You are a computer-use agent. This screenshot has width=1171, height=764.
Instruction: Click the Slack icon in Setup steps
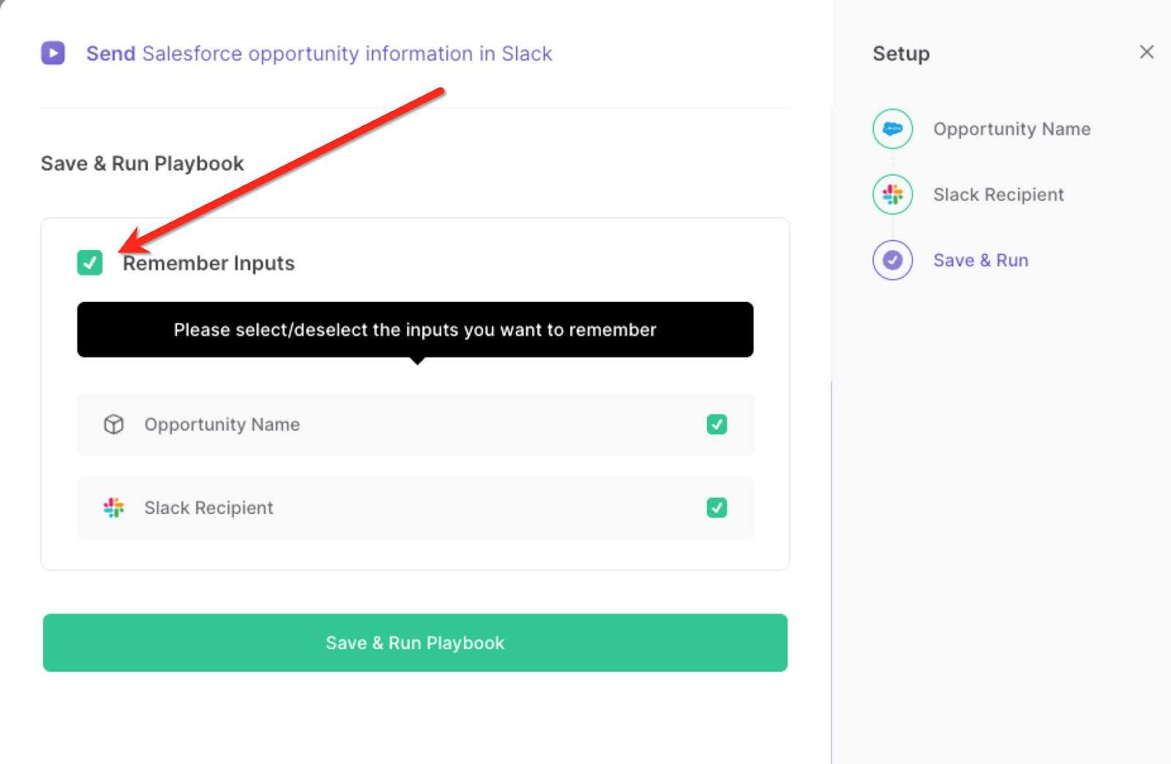tap(892, 194)
